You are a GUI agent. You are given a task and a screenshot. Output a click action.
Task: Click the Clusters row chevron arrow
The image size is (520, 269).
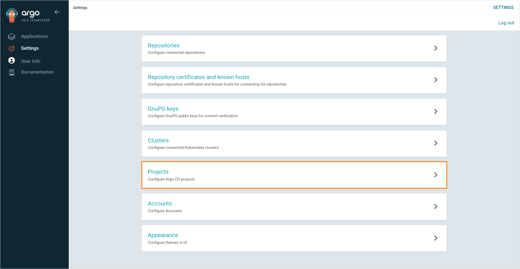435,143
